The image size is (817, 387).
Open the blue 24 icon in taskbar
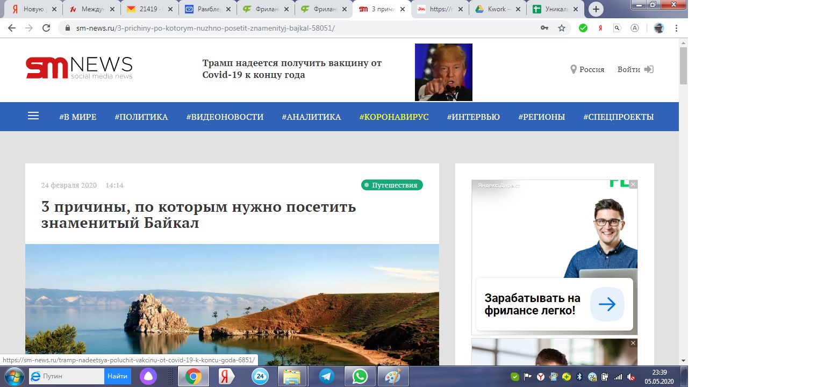[260, 376]
